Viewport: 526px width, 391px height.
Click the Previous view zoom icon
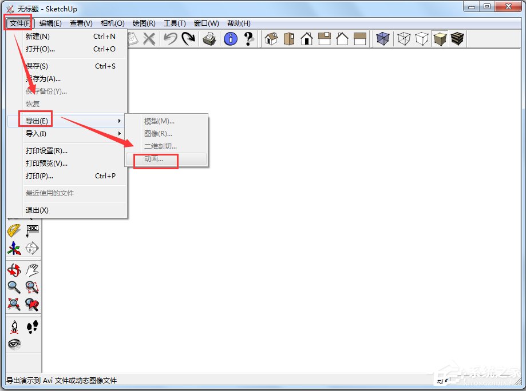pos(32,304)
